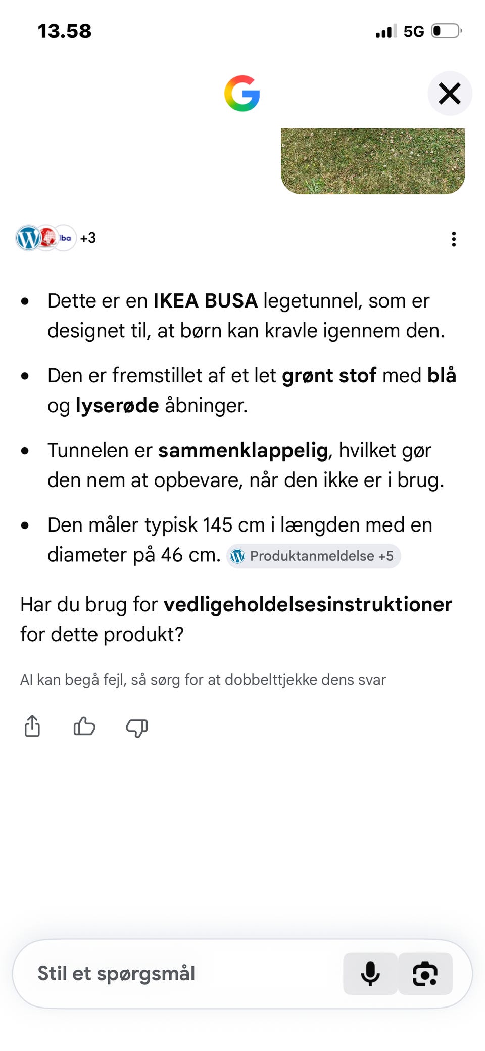
Task: Open the WordPress source icon
Action: click(28, 238)
